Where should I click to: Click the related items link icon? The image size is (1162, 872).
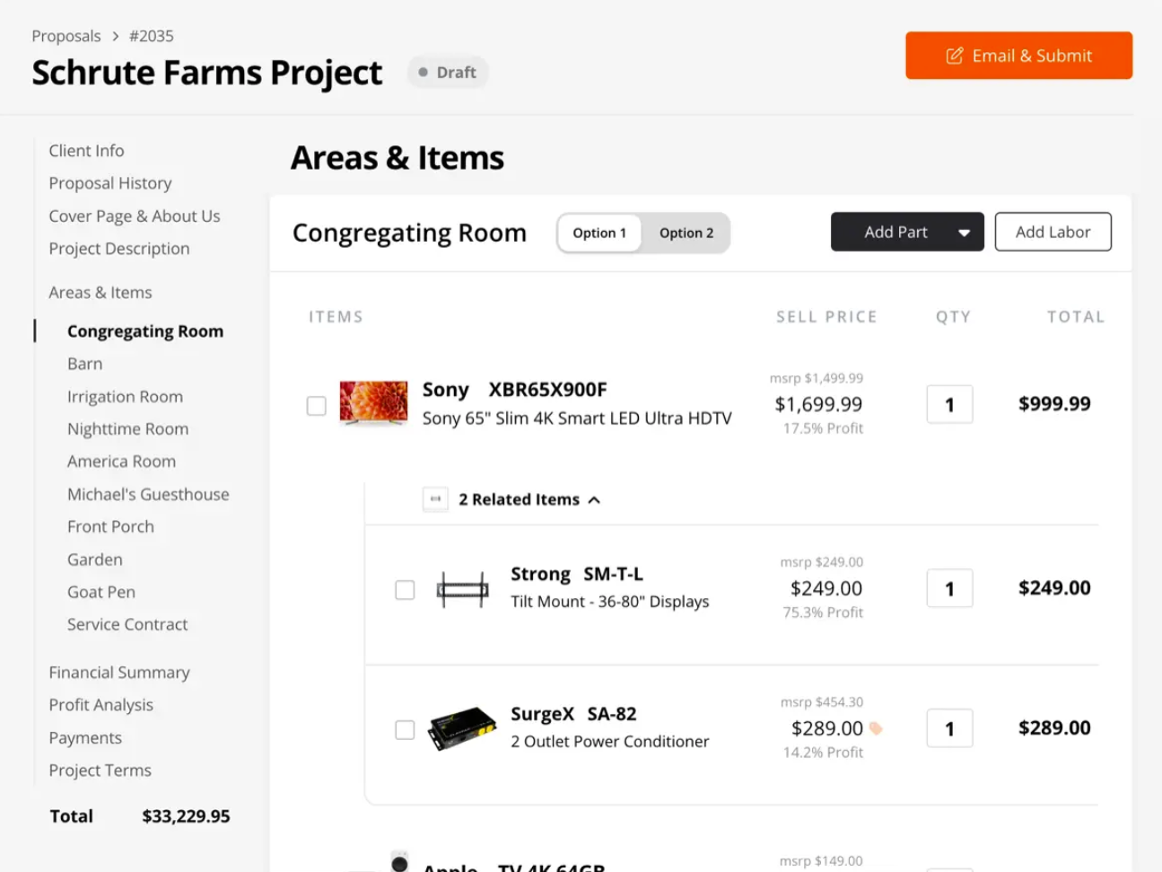[435, 499]
